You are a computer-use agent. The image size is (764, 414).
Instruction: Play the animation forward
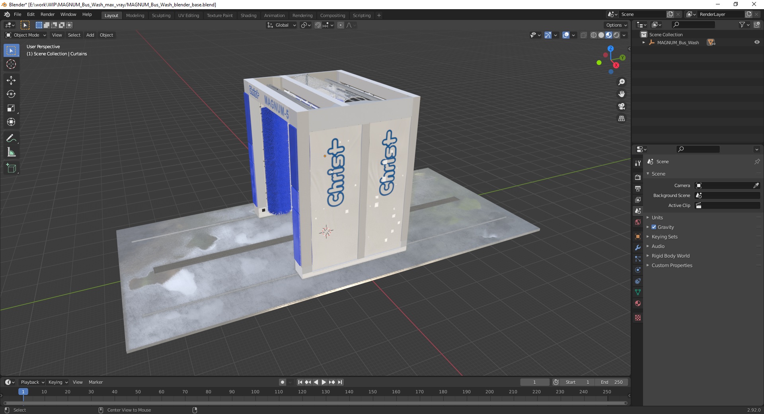(324, 382)
